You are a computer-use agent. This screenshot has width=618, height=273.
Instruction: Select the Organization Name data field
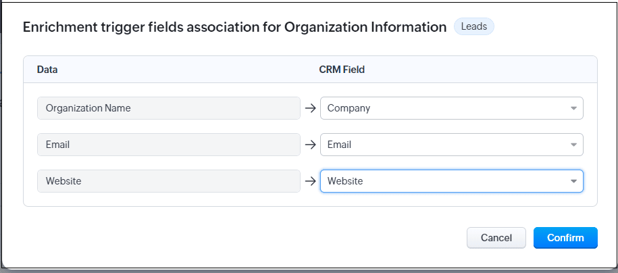(169, 108)
